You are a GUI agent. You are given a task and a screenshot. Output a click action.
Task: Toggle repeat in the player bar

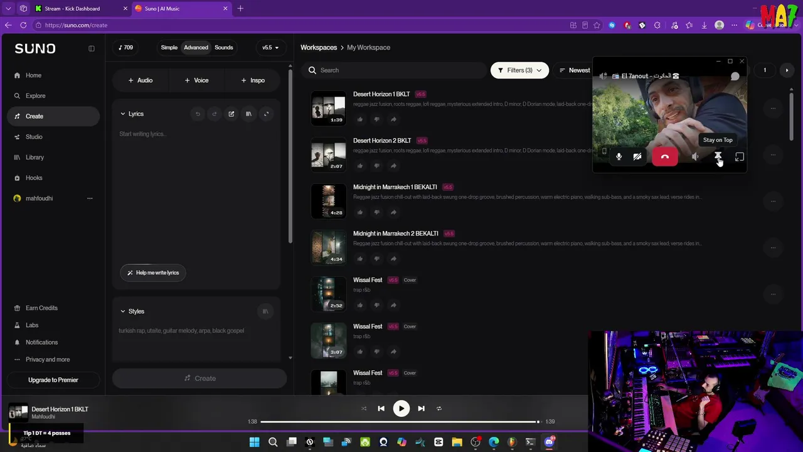click(439, 409)
